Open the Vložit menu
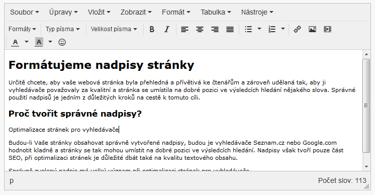This screenshot has width=375, height=195. coord(99,12)
